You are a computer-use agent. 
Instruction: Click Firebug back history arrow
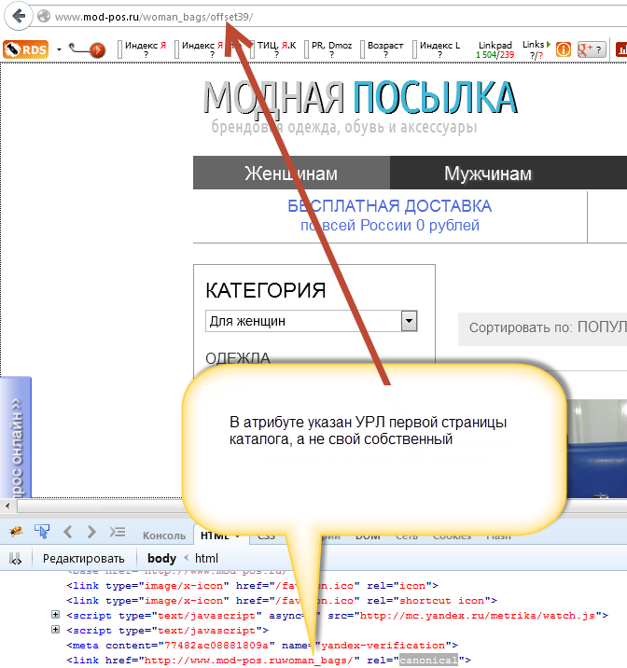click(68, 532)
